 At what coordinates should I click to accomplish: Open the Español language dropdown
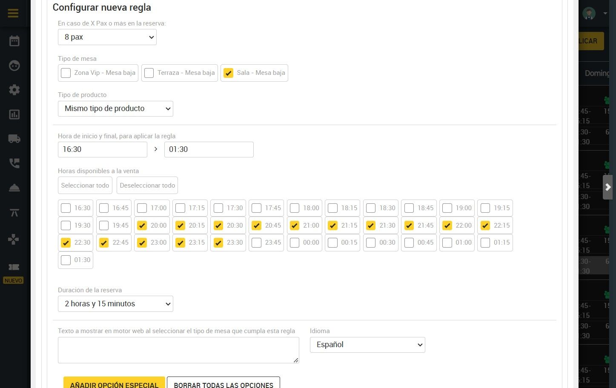pyautogui.click(x=367, y=345)
